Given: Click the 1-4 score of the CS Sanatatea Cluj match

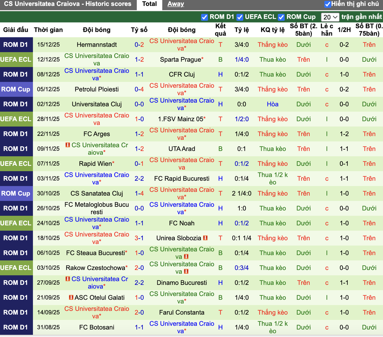Looking at the screenshot, I should [139, 194].
